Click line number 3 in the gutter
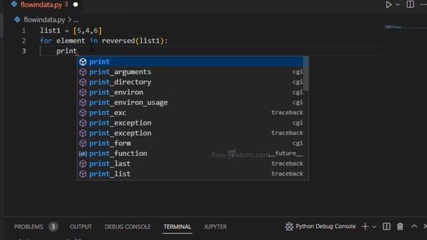 24,51
